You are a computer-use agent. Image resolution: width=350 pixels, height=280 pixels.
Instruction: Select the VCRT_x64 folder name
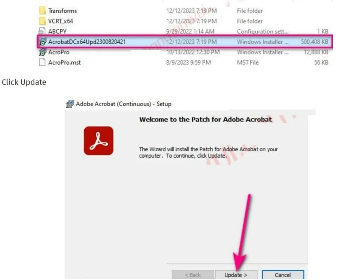coord(60,21)
